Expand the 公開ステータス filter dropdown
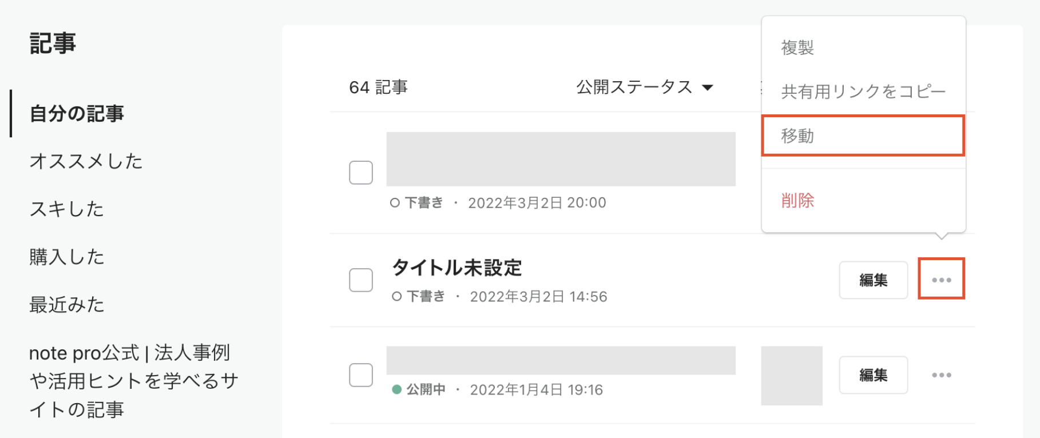1040x438 pixels. [x=644, y=87]
